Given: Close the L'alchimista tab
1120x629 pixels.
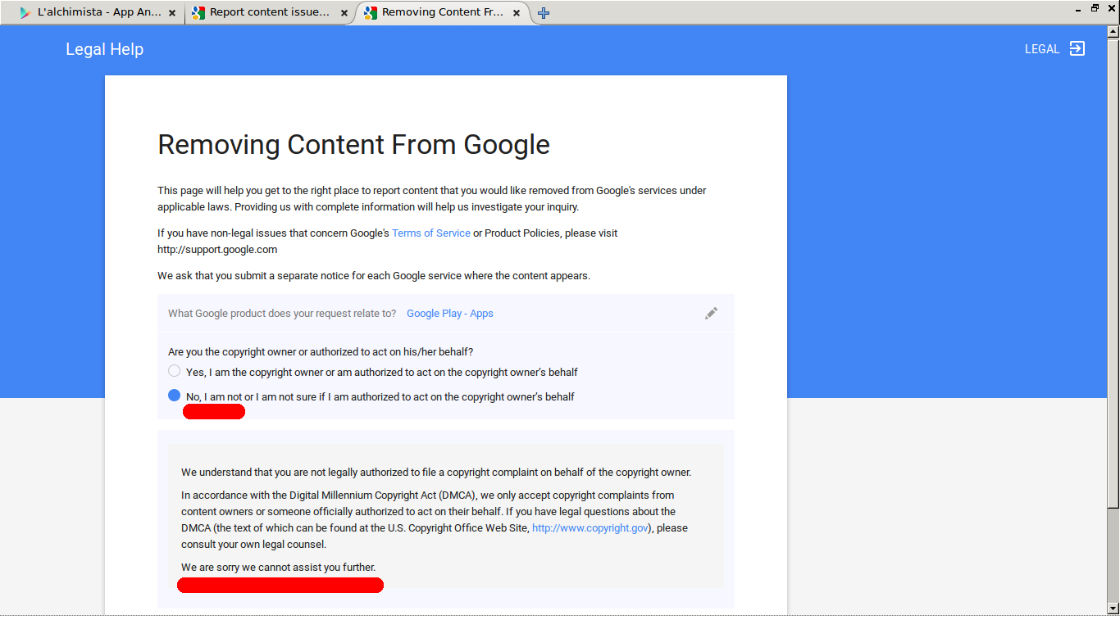Looking at the screenshot, I should point(171,13).
